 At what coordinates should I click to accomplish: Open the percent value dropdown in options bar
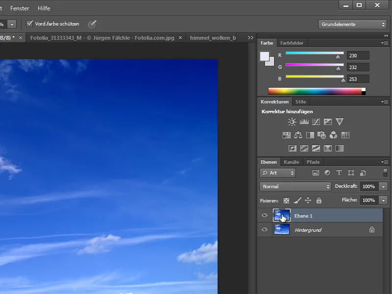tap(12, 24)
